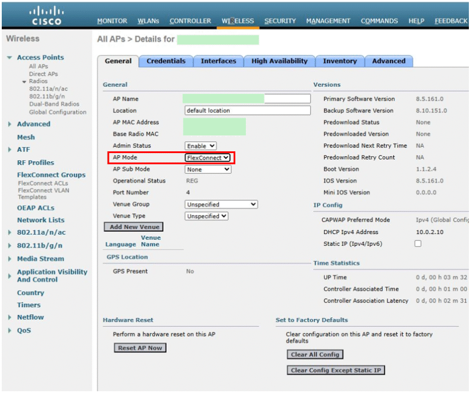
Task: Open the FEEDBACK menu
Action: point(451,21)
